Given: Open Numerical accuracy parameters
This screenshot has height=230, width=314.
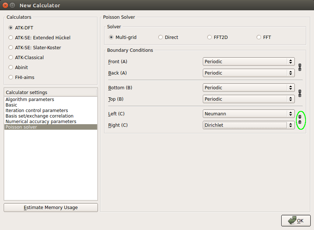Looking at the screenshot, I should click(51, 122).
